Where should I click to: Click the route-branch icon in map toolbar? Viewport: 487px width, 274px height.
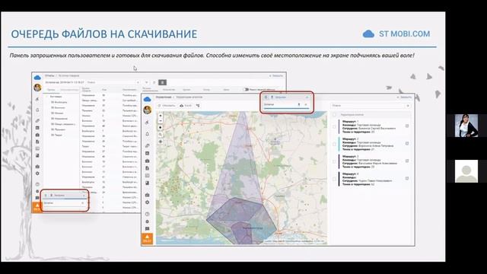198,106
